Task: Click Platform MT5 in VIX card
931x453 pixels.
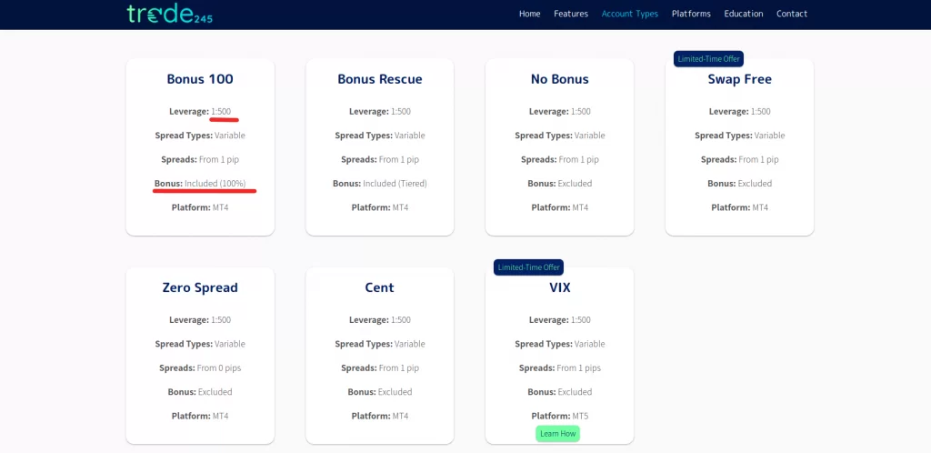Action: (559, 416)
